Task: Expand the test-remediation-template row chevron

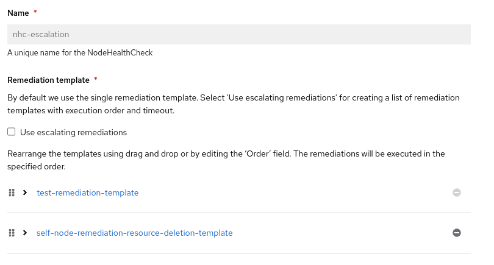Action: (25, 193)
